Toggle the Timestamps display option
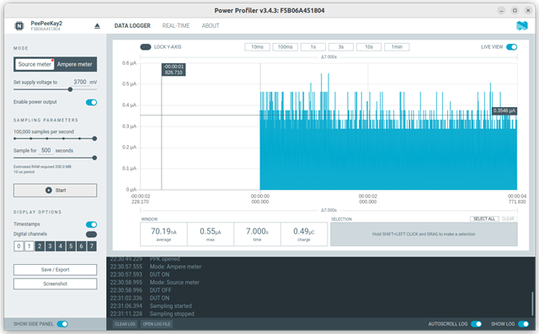The width and height of the screenshot is (539, 334). [92, 224]
